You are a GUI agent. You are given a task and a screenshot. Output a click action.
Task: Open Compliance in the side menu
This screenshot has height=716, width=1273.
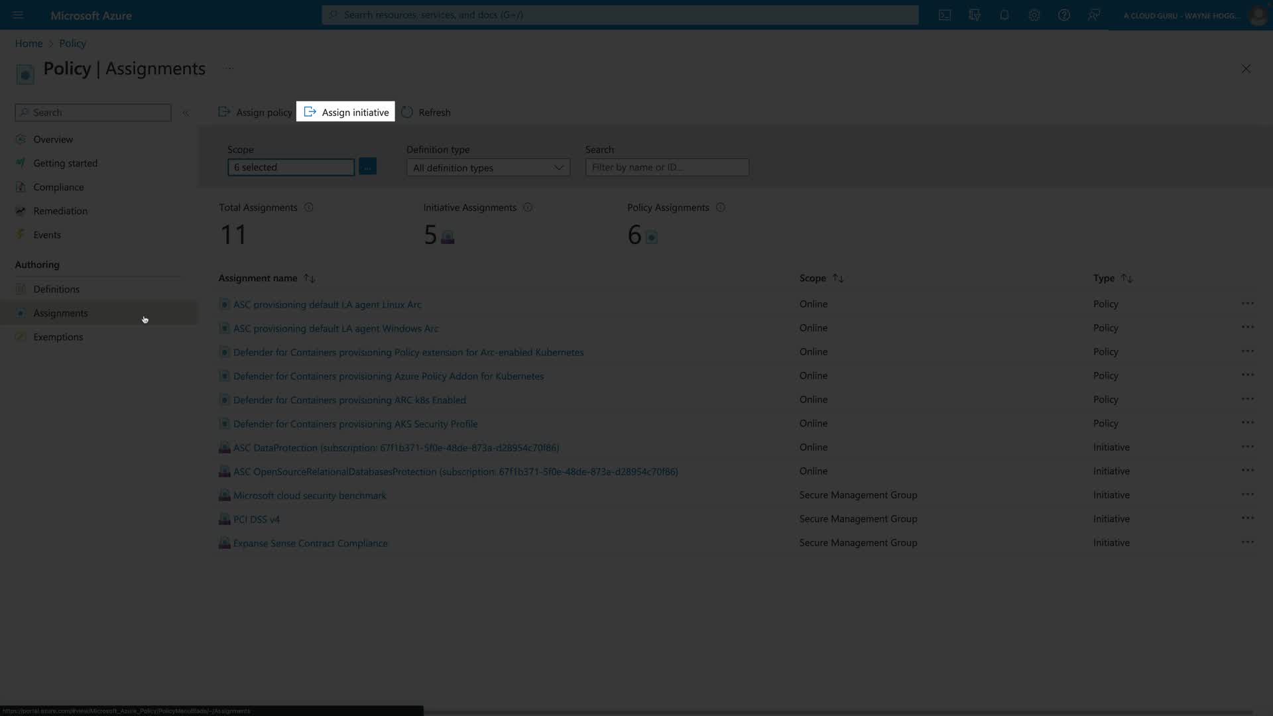click(58, 187)
